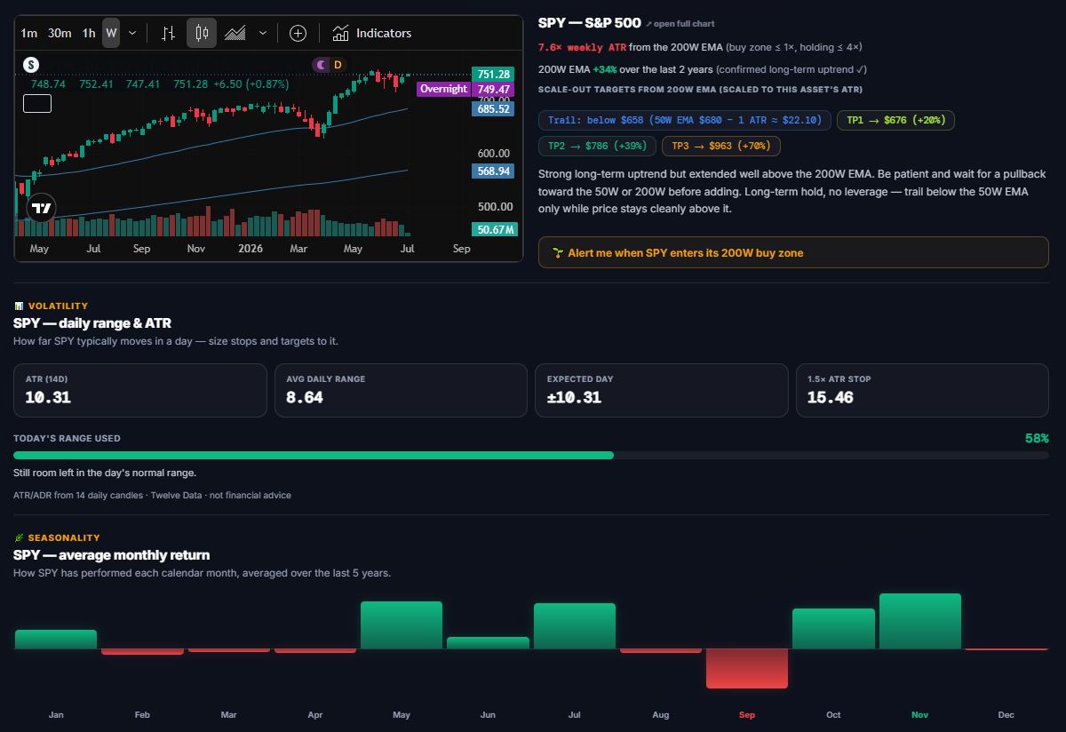Click the Avg Daily Range 8.64 card
This screenshot has height=732, width=1066.
click(401, 390)
